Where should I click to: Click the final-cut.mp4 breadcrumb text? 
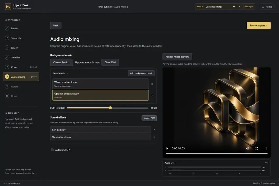[105, 7]
